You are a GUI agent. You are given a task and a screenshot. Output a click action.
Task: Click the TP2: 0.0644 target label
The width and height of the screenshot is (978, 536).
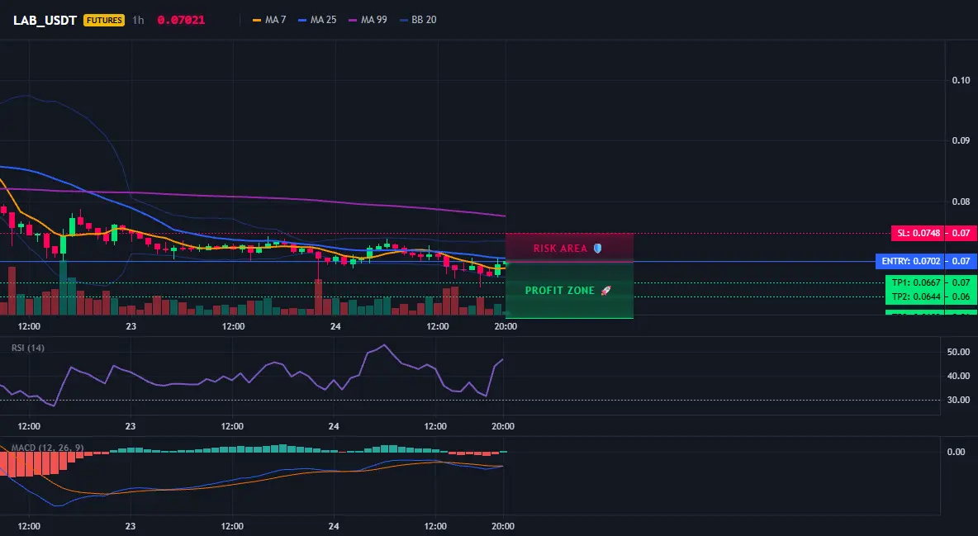pyautogui.click(x=915, y=297)
